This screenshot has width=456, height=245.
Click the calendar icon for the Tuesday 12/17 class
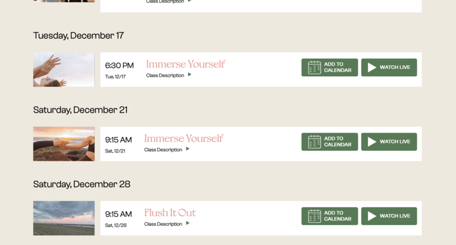315,68
